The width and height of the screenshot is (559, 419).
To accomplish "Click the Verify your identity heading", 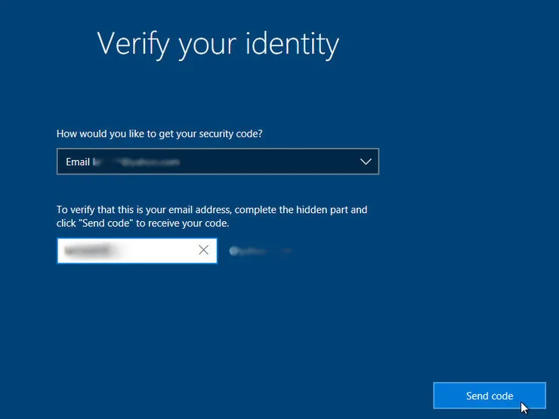I will 218,45.
